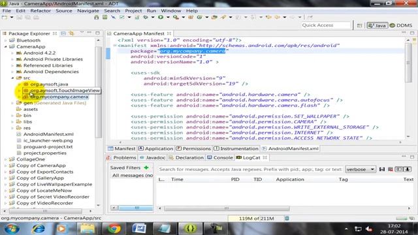This screenshot has width=418, height=235.
Task: Open Google Chrome from the taskbar
Action: pos(114,228)
